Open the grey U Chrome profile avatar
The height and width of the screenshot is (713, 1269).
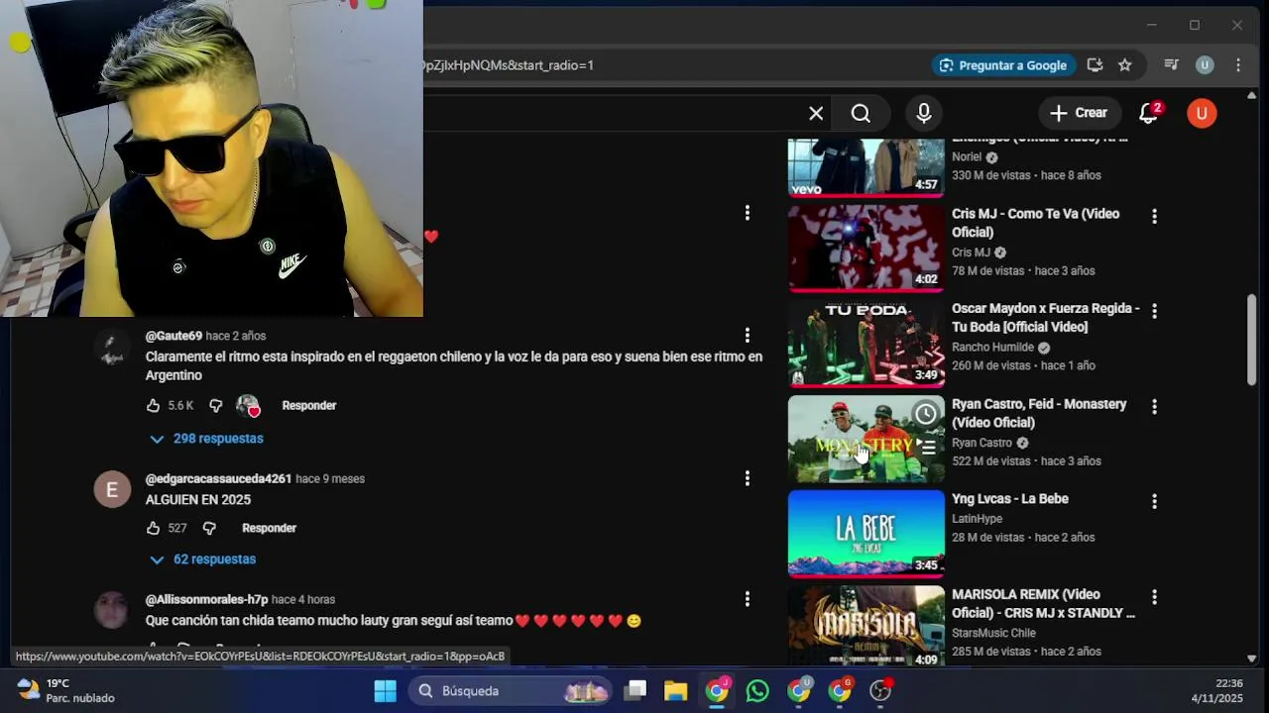tap(1205, 65)
